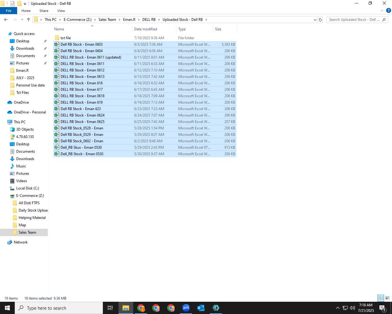The height and width of the screenshot is (314, 392).
Task: Go up one folder level arrow
Action: (x=28, y=20)
